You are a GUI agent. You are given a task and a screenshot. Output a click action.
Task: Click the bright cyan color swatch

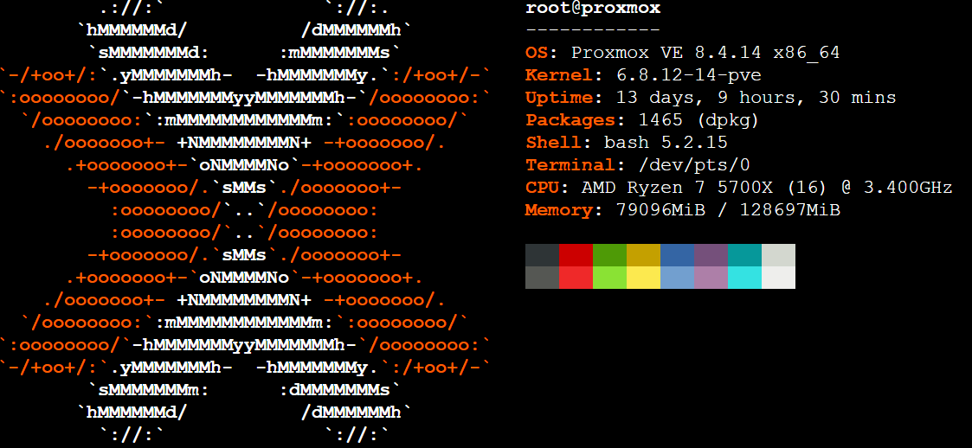pos(744,277)
